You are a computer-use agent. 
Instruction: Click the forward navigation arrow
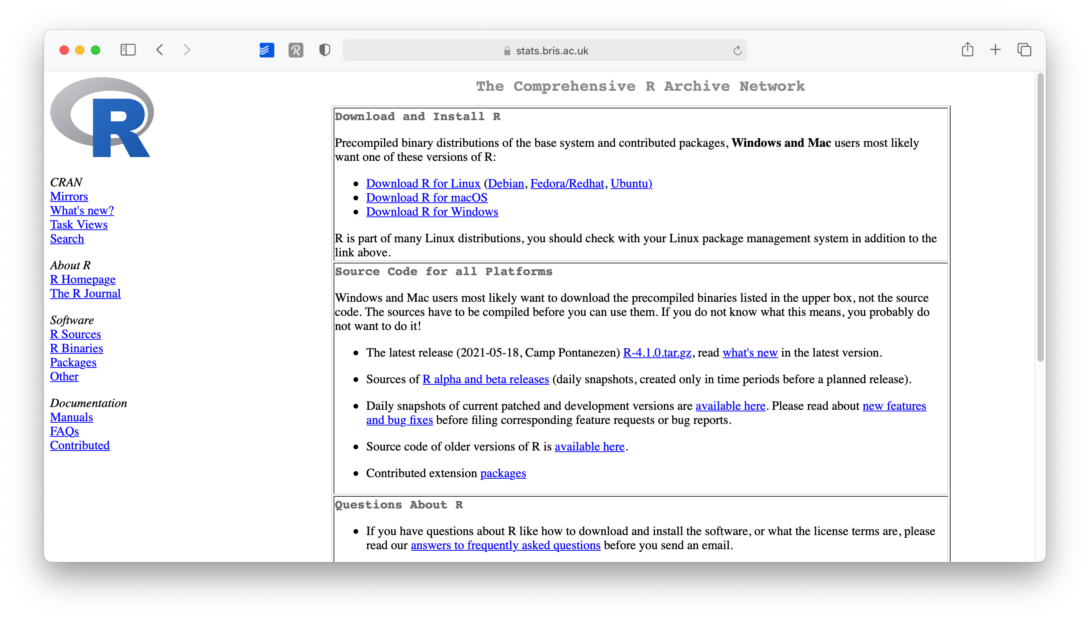coord(187,50)
